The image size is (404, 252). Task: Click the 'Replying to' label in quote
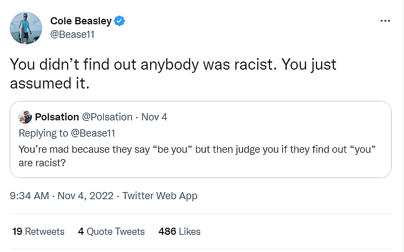click(44, 133)
